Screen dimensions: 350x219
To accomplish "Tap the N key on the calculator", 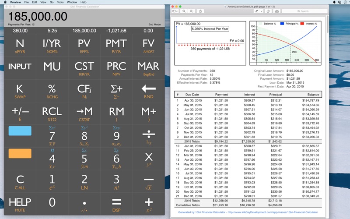I will click(20, 46).
